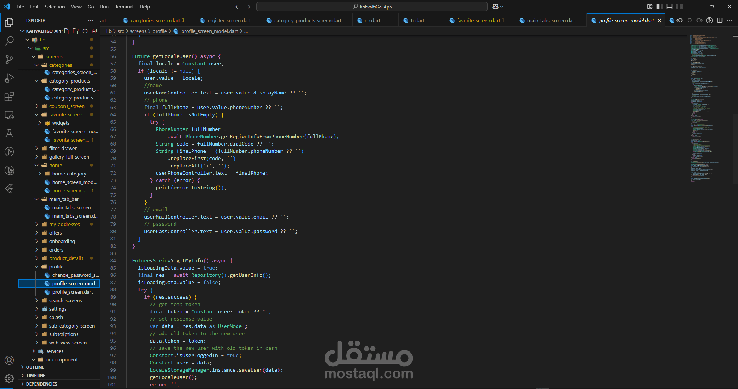
Task: Open the Copilot dropdown arrow in title bar
Action: [502, 7]
